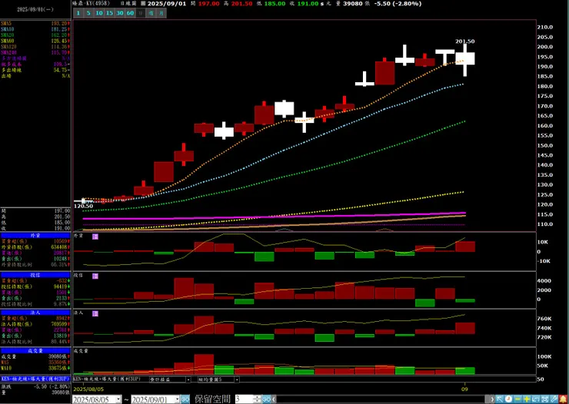Screen dimensions: 569x404
Task: Select the monthly (月) timeframe button
Action: click(161, 13)
